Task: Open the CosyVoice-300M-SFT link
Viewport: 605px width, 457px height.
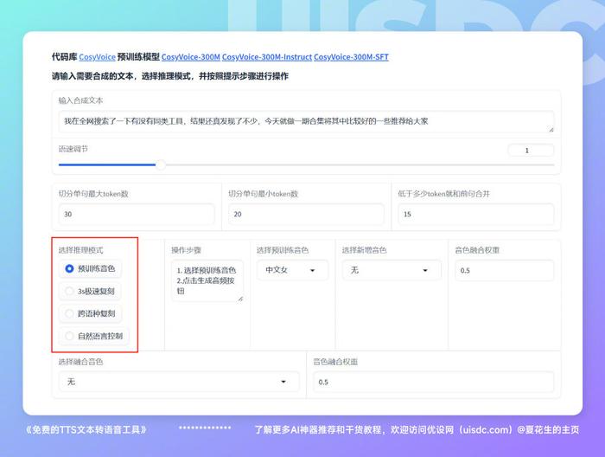Action: tap(351, 57)
